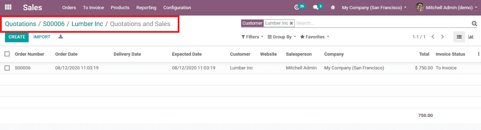
Task: Sort by Invoice Status column header
Action: 450,54
